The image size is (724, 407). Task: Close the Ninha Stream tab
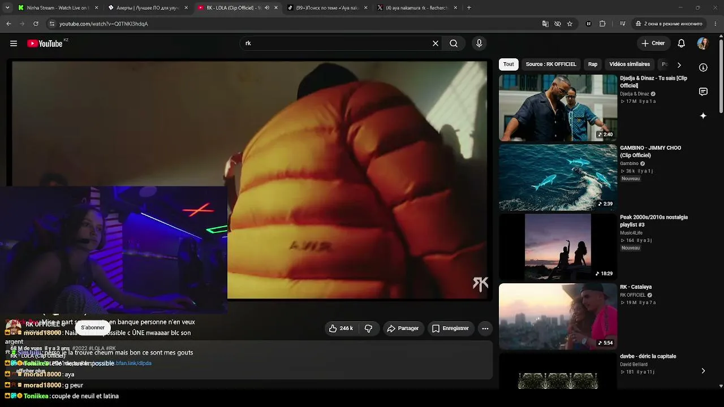point(96,8)
